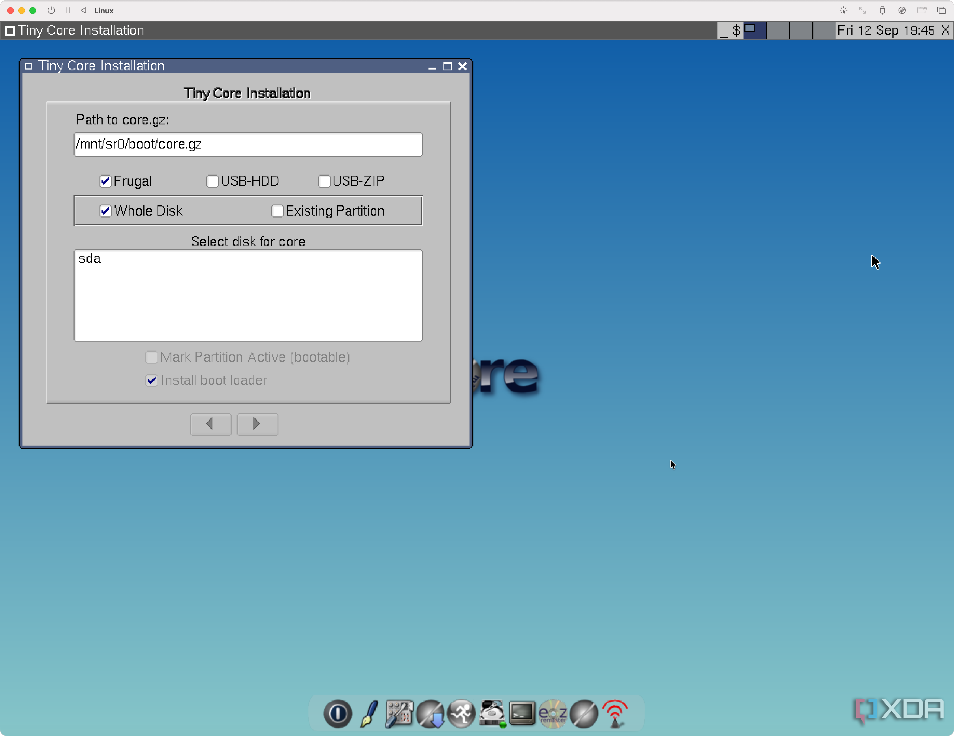Screen dimensions: 954x736
Task: Switch to the second virtual desktop
Action: click(778, 30)
